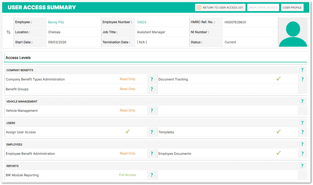Click the Mem Cache Access button
The height and width of the screenshot is (185, 313).
point(263,7)
